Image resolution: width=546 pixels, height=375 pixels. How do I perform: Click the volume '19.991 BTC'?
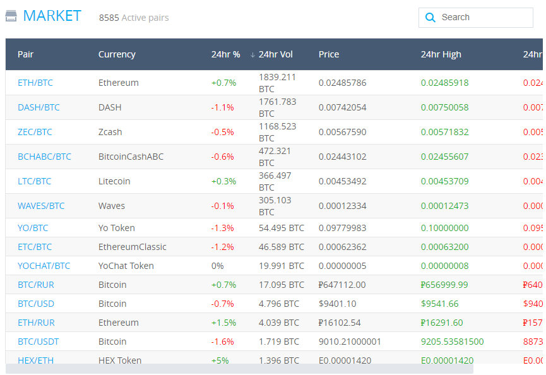282,266
